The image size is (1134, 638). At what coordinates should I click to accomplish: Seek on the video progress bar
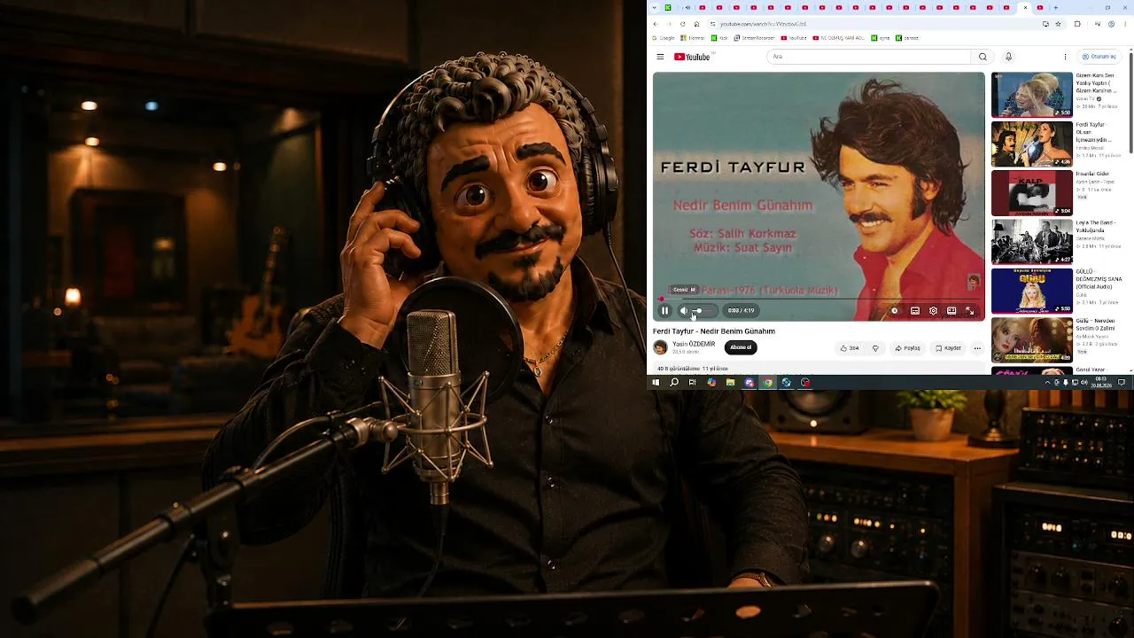tap(818, 300)
